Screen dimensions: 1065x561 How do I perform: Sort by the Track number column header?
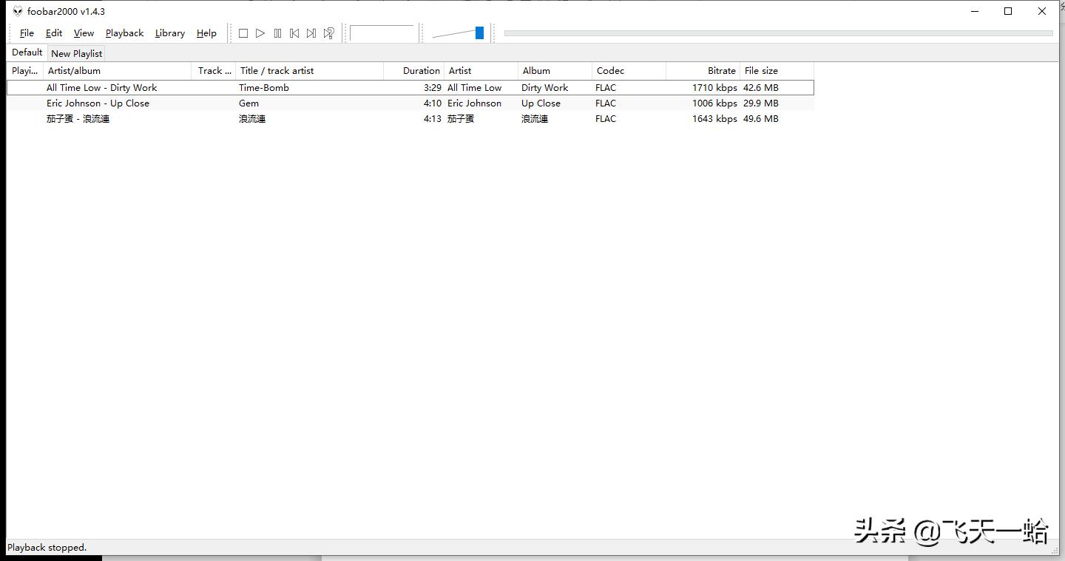pyautogui.click(x=214, y=71)
